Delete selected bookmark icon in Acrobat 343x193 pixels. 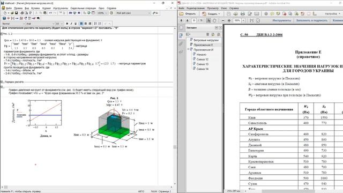[x=207, y=34]
